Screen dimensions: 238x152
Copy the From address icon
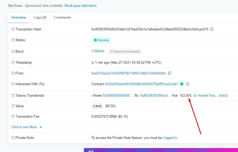click(x=170, y=73)
